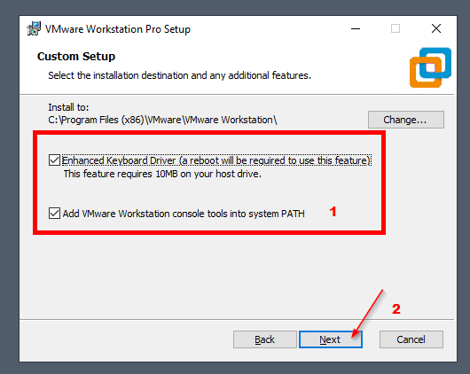
Task: Click the C:\Program Files install path text
Action: pyautogui.click(x=162, y=120)
